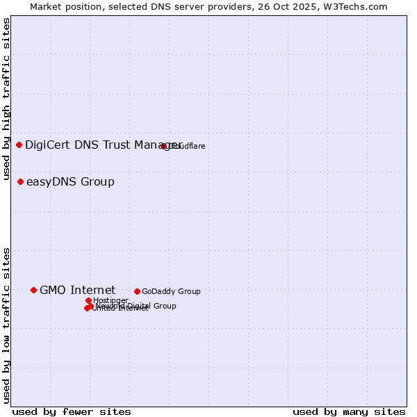Screen dimensions: 417x417
Task: Select the Hostinger red data point
Action: [x=88, y=300]
